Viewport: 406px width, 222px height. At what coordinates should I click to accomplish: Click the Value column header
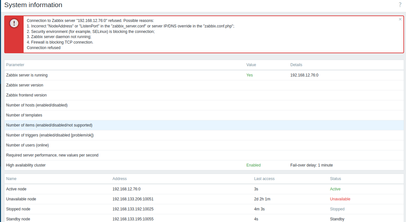251,65
